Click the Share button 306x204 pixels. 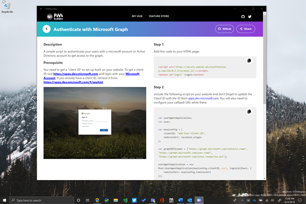pyautogui.click(x=246, y=29)
